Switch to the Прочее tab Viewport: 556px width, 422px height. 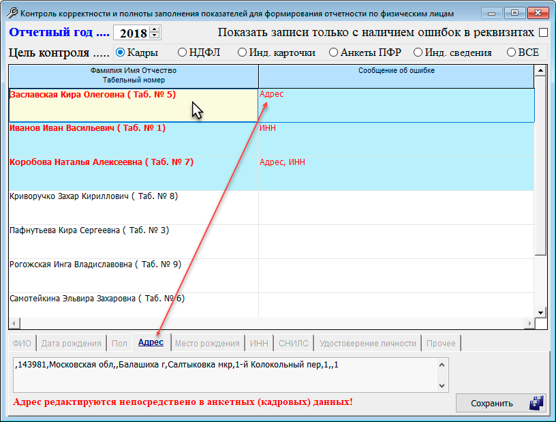(441, 343)
